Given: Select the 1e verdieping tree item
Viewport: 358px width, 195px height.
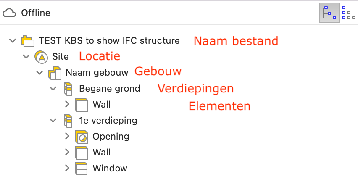Looking at the screenshot, I should coord(108,121).
